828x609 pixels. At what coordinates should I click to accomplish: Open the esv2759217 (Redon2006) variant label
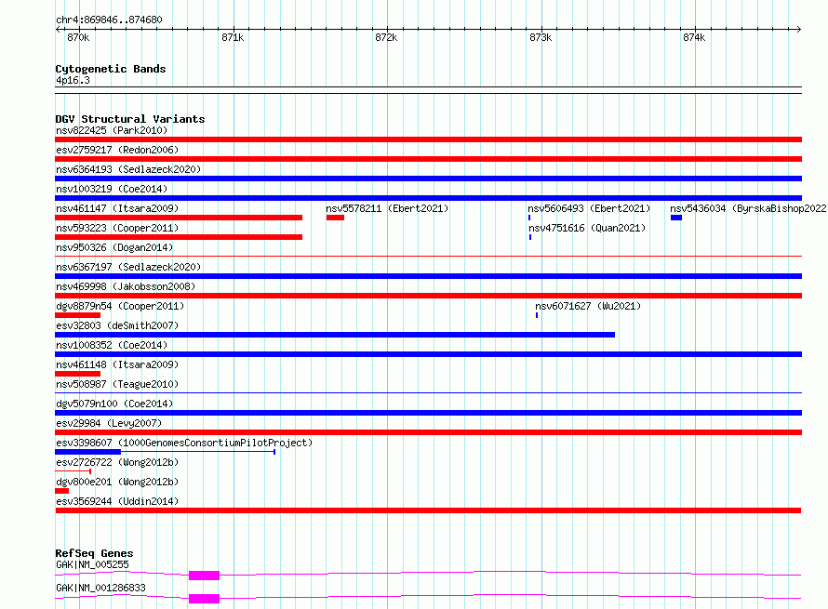point(117,150)
